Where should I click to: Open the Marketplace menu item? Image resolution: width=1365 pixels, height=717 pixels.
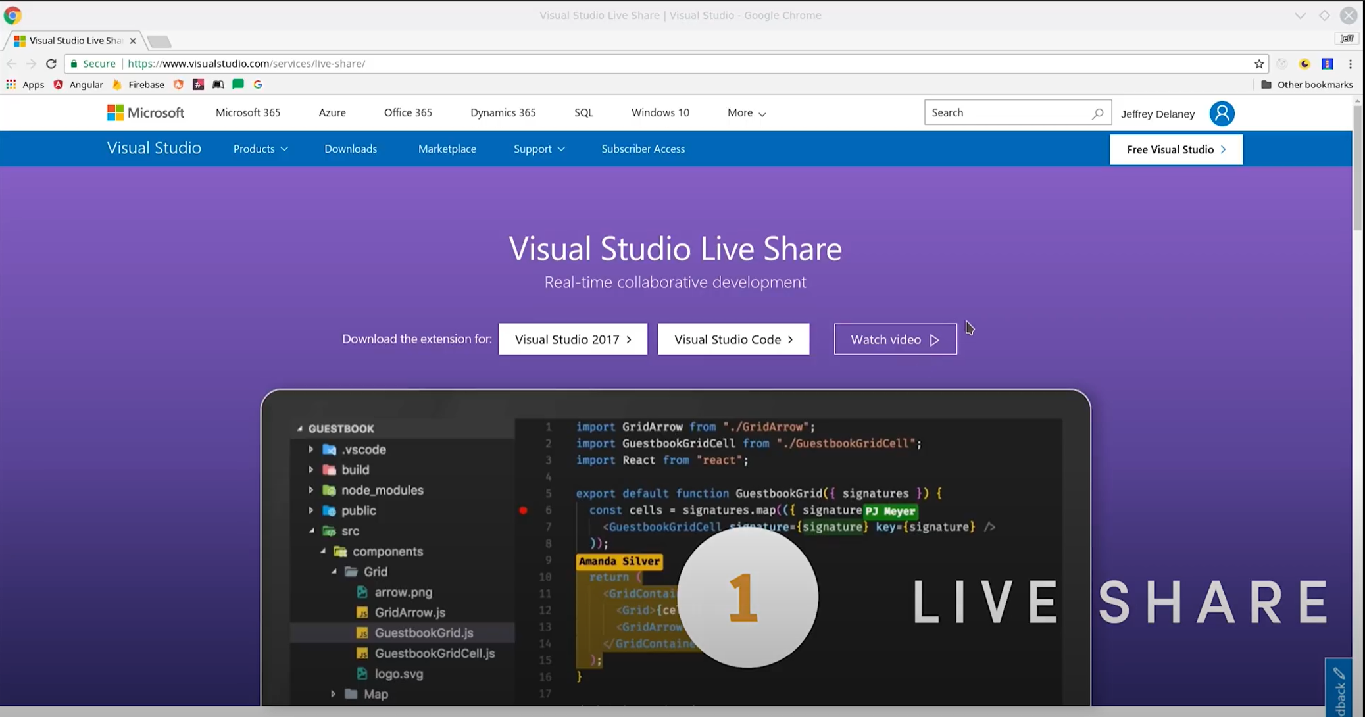447,149
